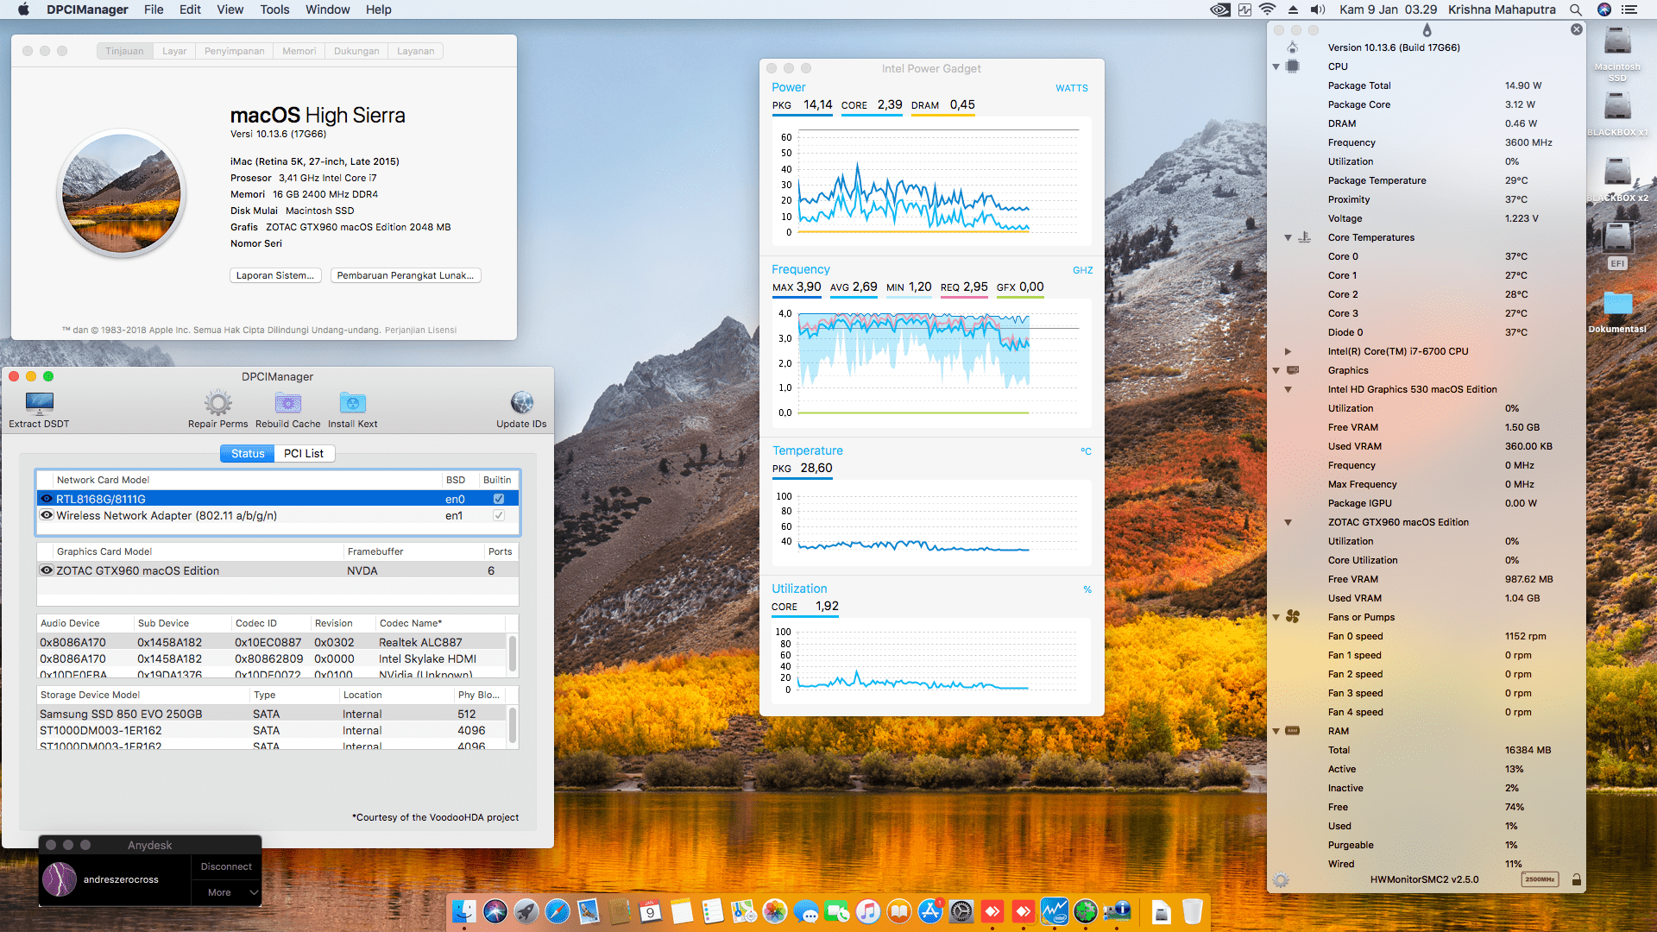Switch to the PCI List tab

point(304,453)
